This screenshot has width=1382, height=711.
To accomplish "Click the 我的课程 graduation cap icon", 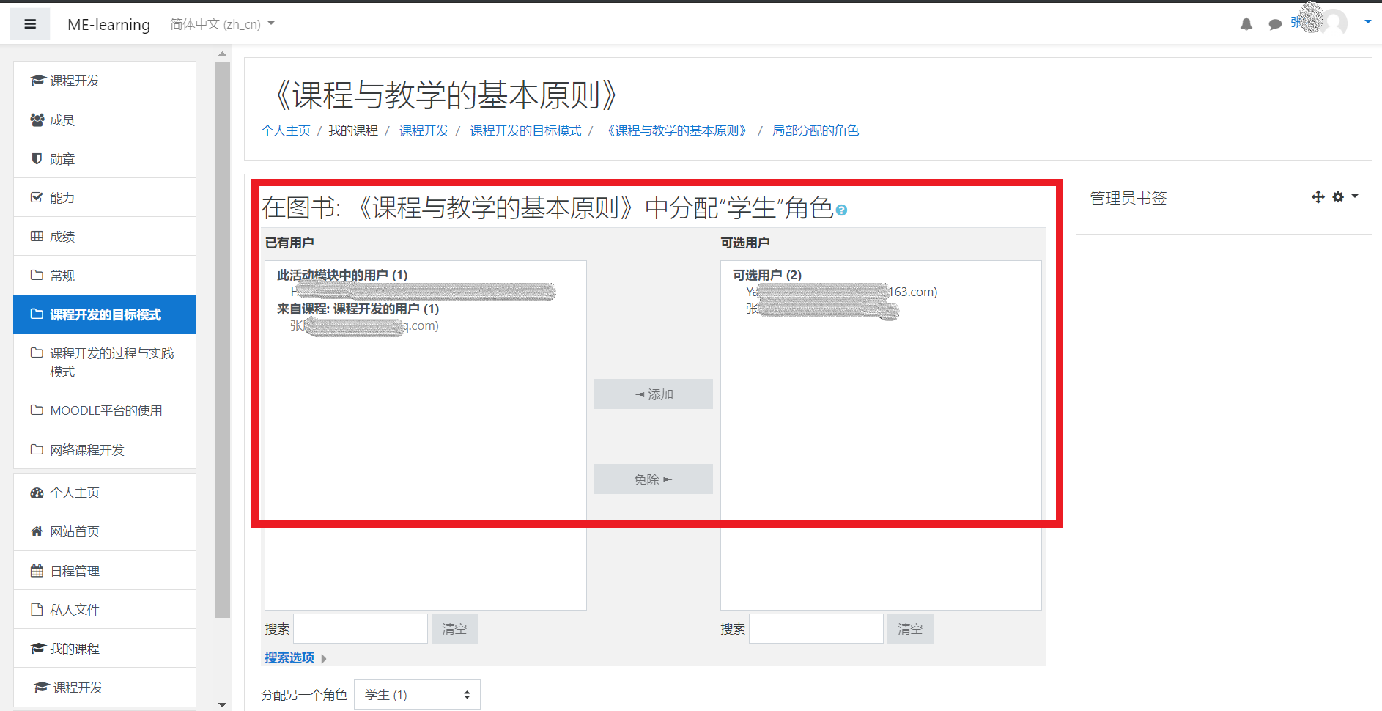I will click(x=38, y=648).
